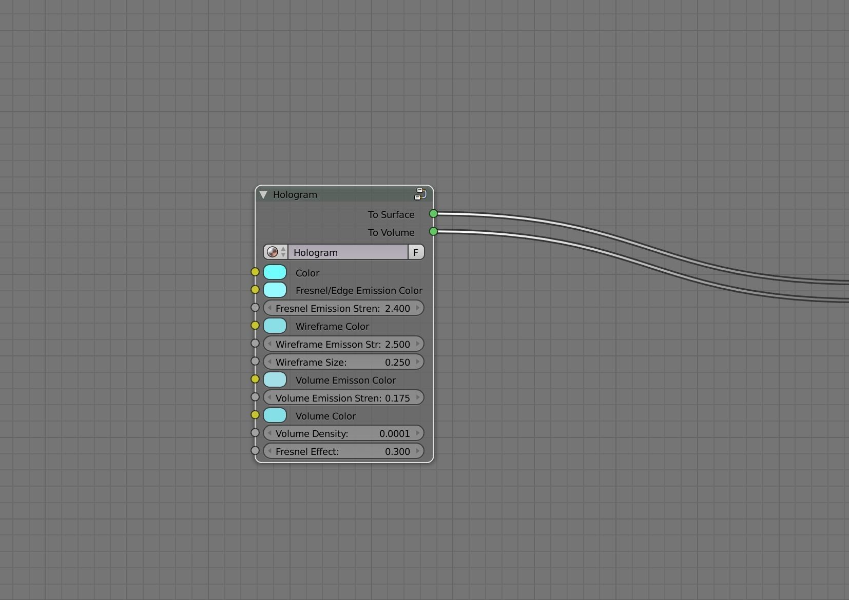Screen dimensions: 849x600
Task: Click the To Volume output socket
Action: tap(433, 232)
